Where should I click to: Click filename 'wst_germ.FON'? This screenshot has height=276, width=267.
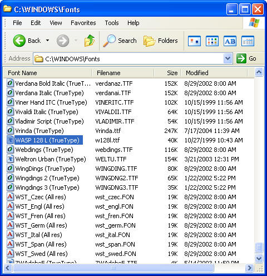(115, 225)
